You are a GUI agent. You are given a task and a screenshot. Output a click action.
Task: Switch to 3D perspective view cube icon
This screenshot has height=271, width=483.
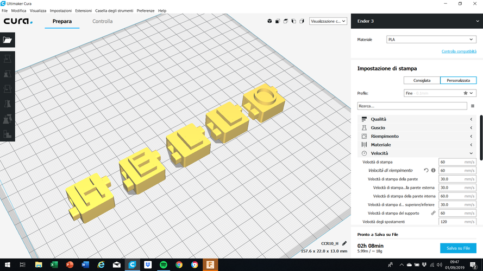coord(269,21)
